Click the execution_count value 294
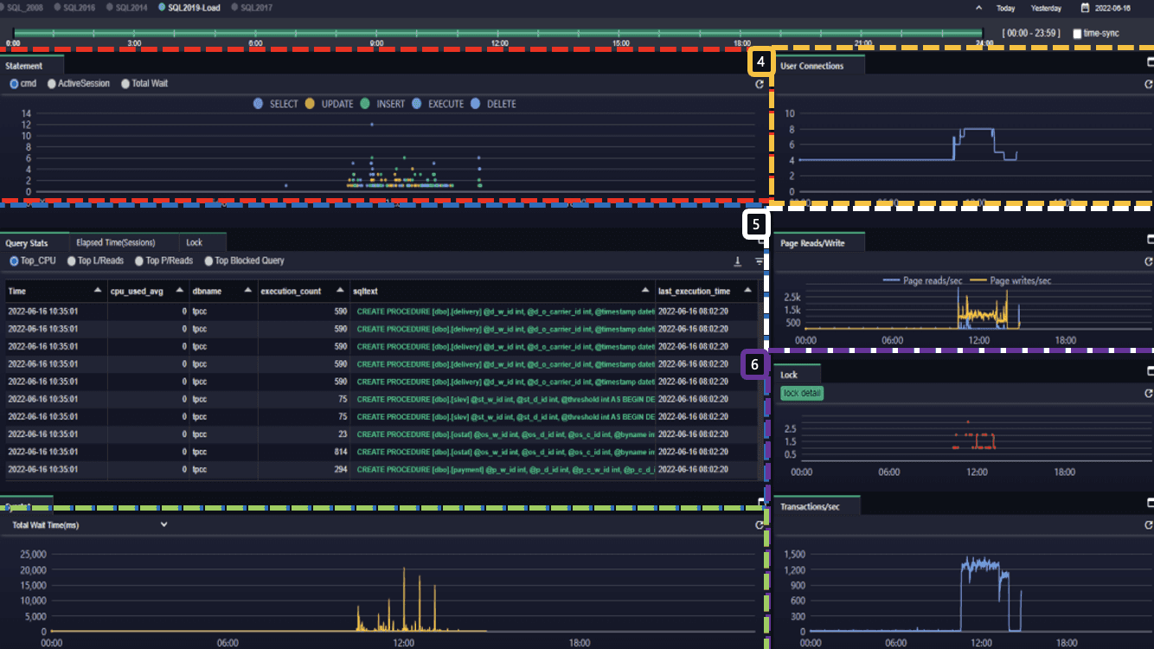Viewport: 1154px width, 649px height. pyautogui.click(x=339, y=469)
